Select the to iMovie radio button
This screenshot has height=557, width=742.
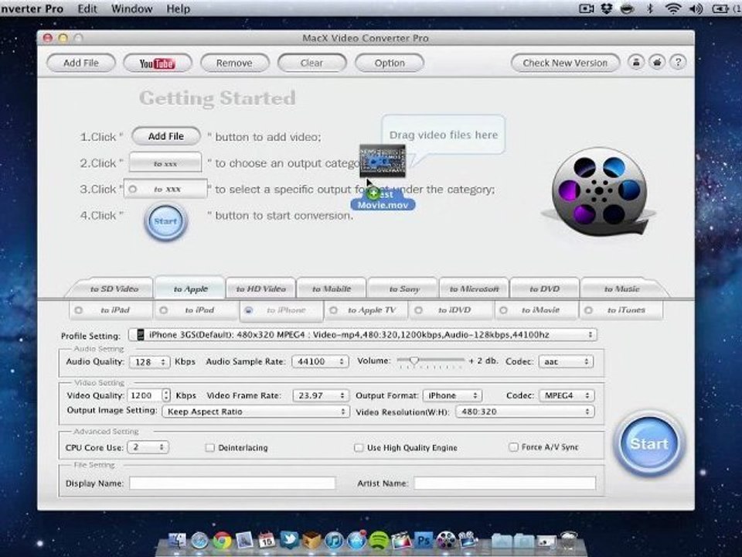[x=503, y=310]
